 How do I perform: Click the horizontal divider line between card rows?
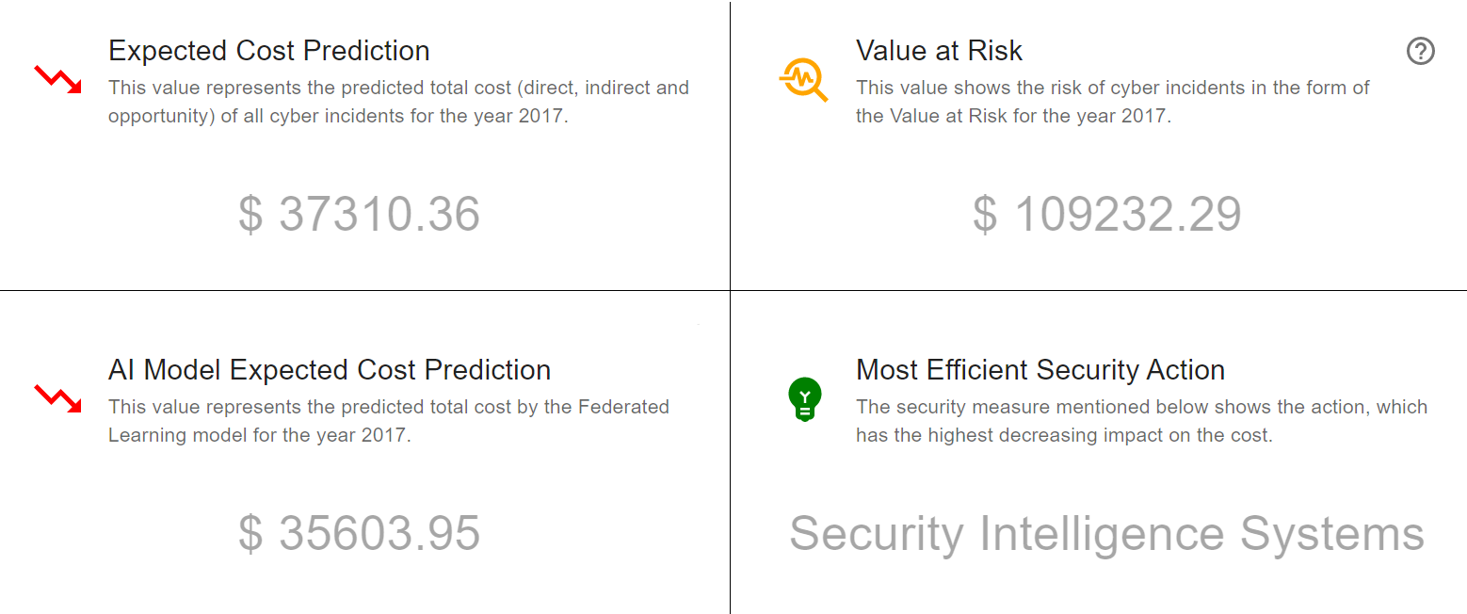click(x=377, y=290)
